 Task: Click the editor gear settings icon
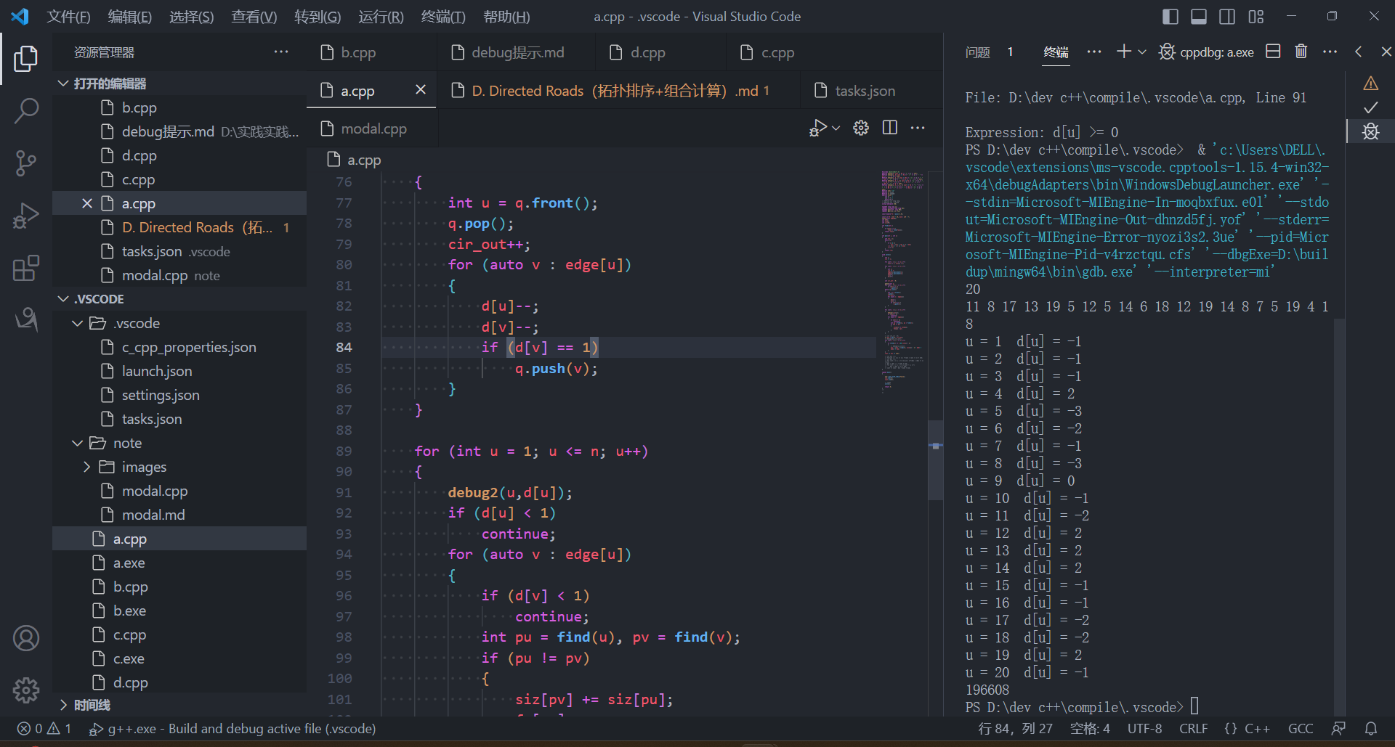tap(861, 128)
